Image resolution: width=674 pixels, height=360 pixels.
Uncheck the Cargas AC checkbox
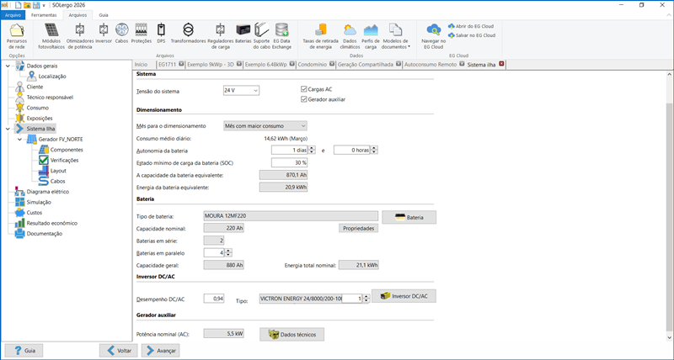point(305,88)
